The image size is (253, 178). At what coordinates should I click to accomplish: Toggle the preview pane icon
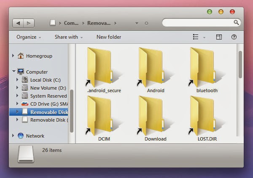tap(219, 37)
